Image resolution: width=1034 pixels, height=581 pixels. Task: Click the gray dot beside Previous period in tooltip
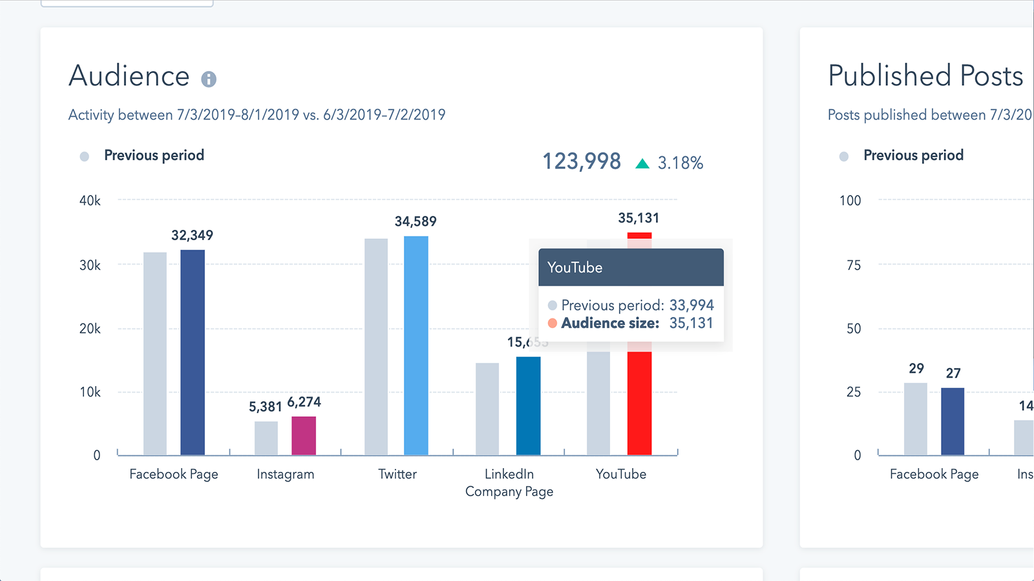pyautogui.click(x=552, y=305)
